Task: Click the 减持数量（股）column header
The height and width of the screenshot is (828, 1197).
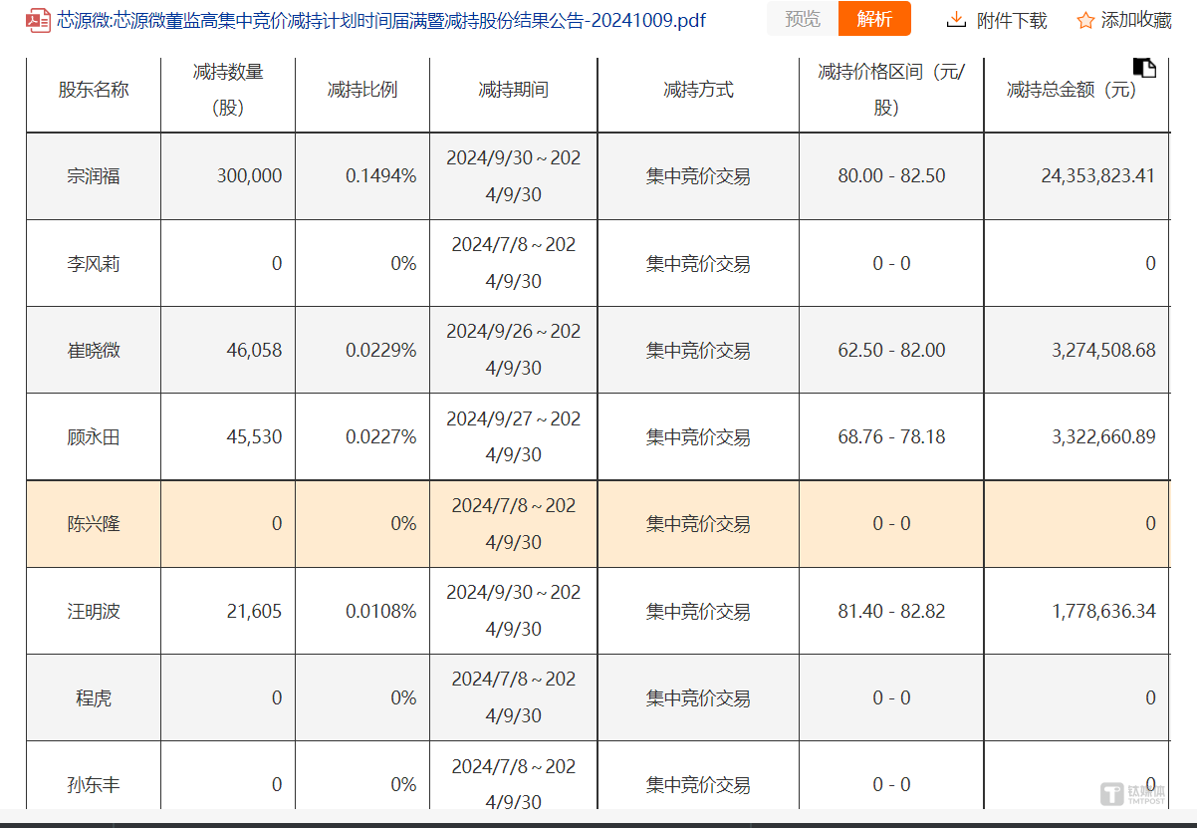Action: tap(228, 89)
